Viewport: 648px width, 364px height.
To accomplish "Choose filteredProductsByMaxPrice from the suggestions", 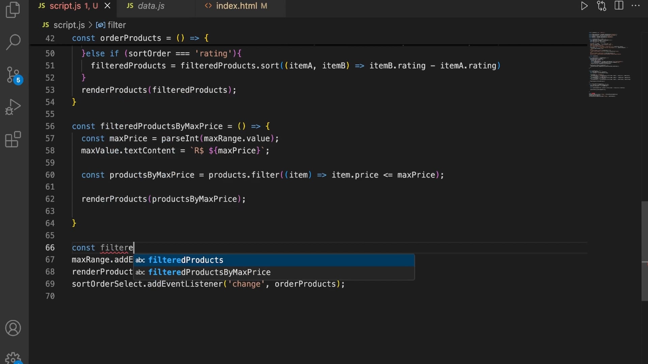I will (274, 272).
